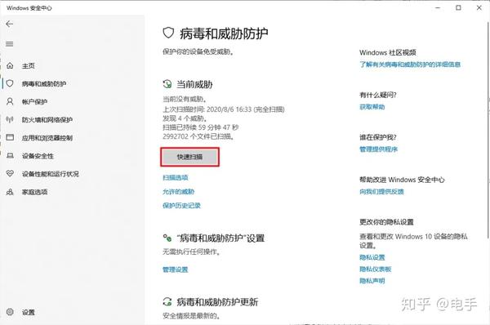Minimize the Windows 安全中心 window
The image size is (490, 325).
pyautogui.click(x=438, y=7)
